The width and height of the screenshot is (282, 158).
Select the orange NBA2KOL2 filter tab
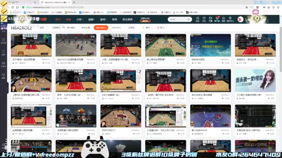101,28
